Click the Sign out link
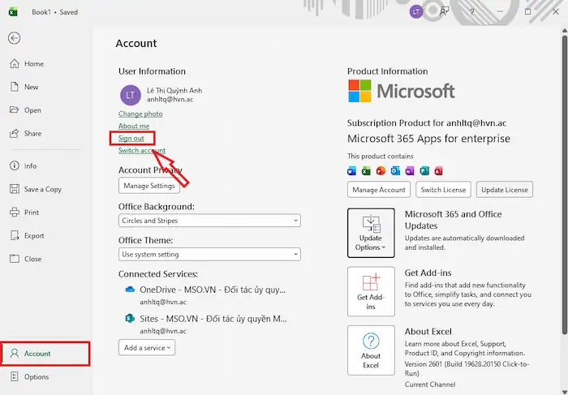The image size is (568, 395). coord(131,139)
